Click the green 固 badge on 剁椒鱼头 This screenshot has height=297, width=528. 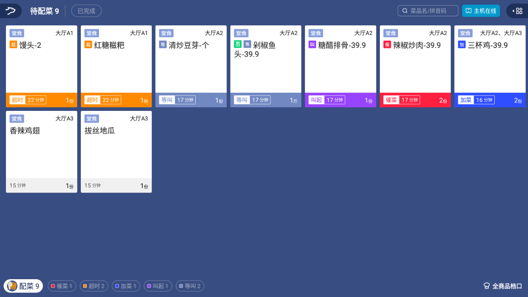[x=238, y=44]
